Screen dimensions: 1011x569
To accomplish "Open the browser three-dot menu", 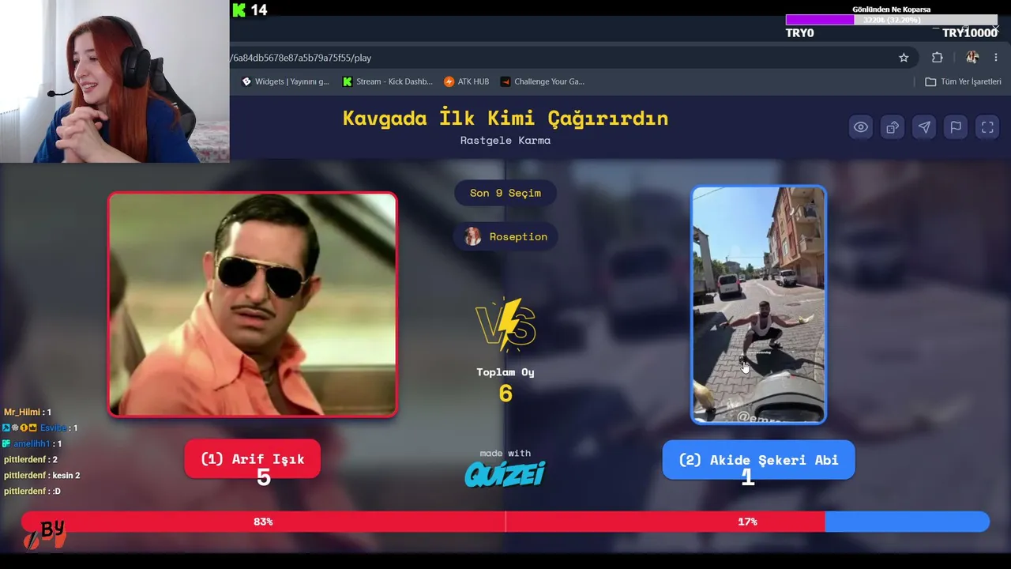I will [996, 58].
